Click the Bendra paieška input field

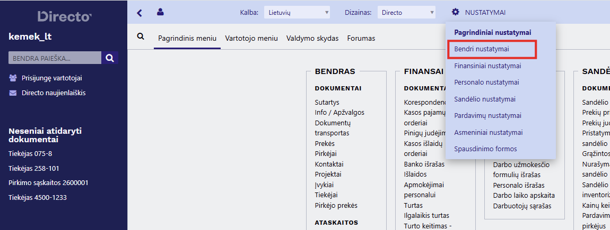55,58
